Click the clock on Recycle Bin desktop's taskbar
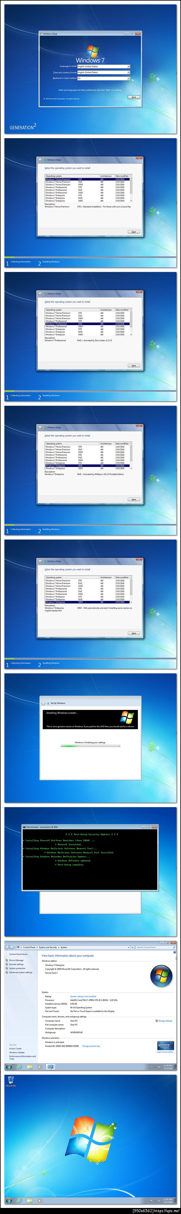Screen dimensions: 181x1214 pyautogui.click(x=168, y=1201)
